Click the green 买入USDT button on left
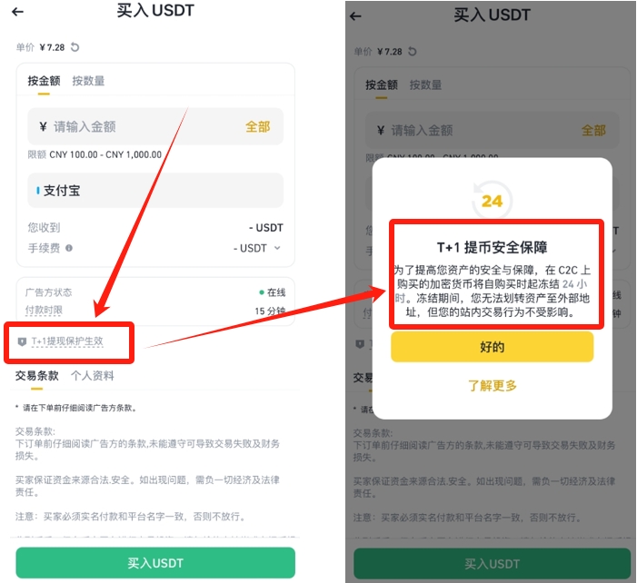 click(155, 563)
